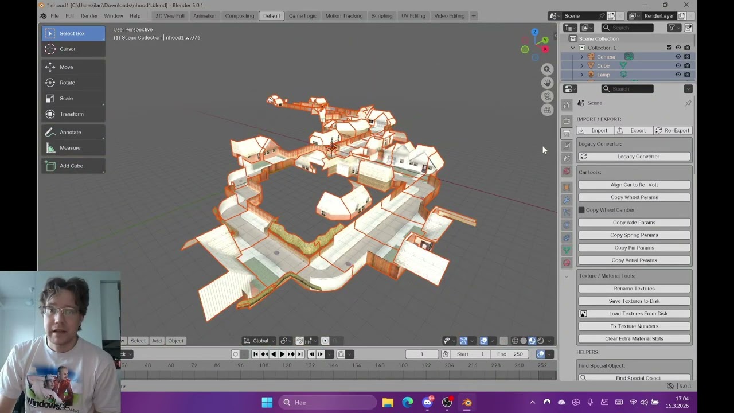Disable the Lamp in renders
The height and width of the screenshot is (413, 734).
(687, 75)
